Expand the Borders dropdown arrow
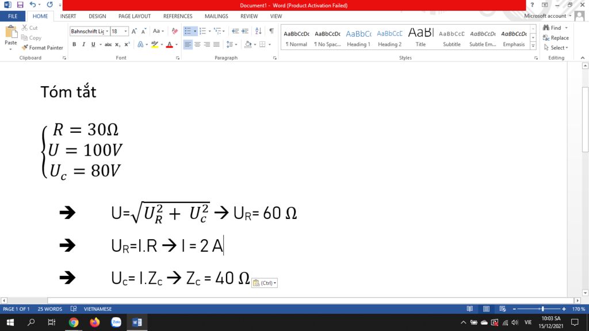Image resolution: width=589 pixels, height=331 pixels. [x=270, y=45]
